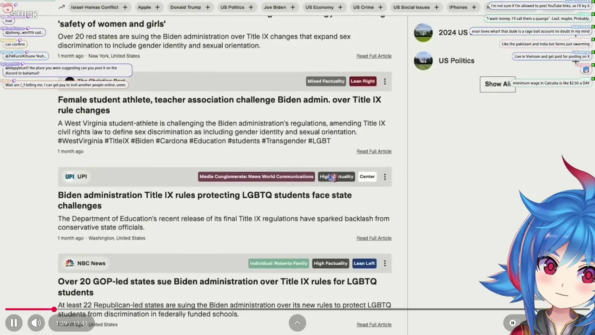This screenshot has height=335, width=595.
Task: Open headline Over 20 GOP-led states sue
Action: (x=217, y=287)
